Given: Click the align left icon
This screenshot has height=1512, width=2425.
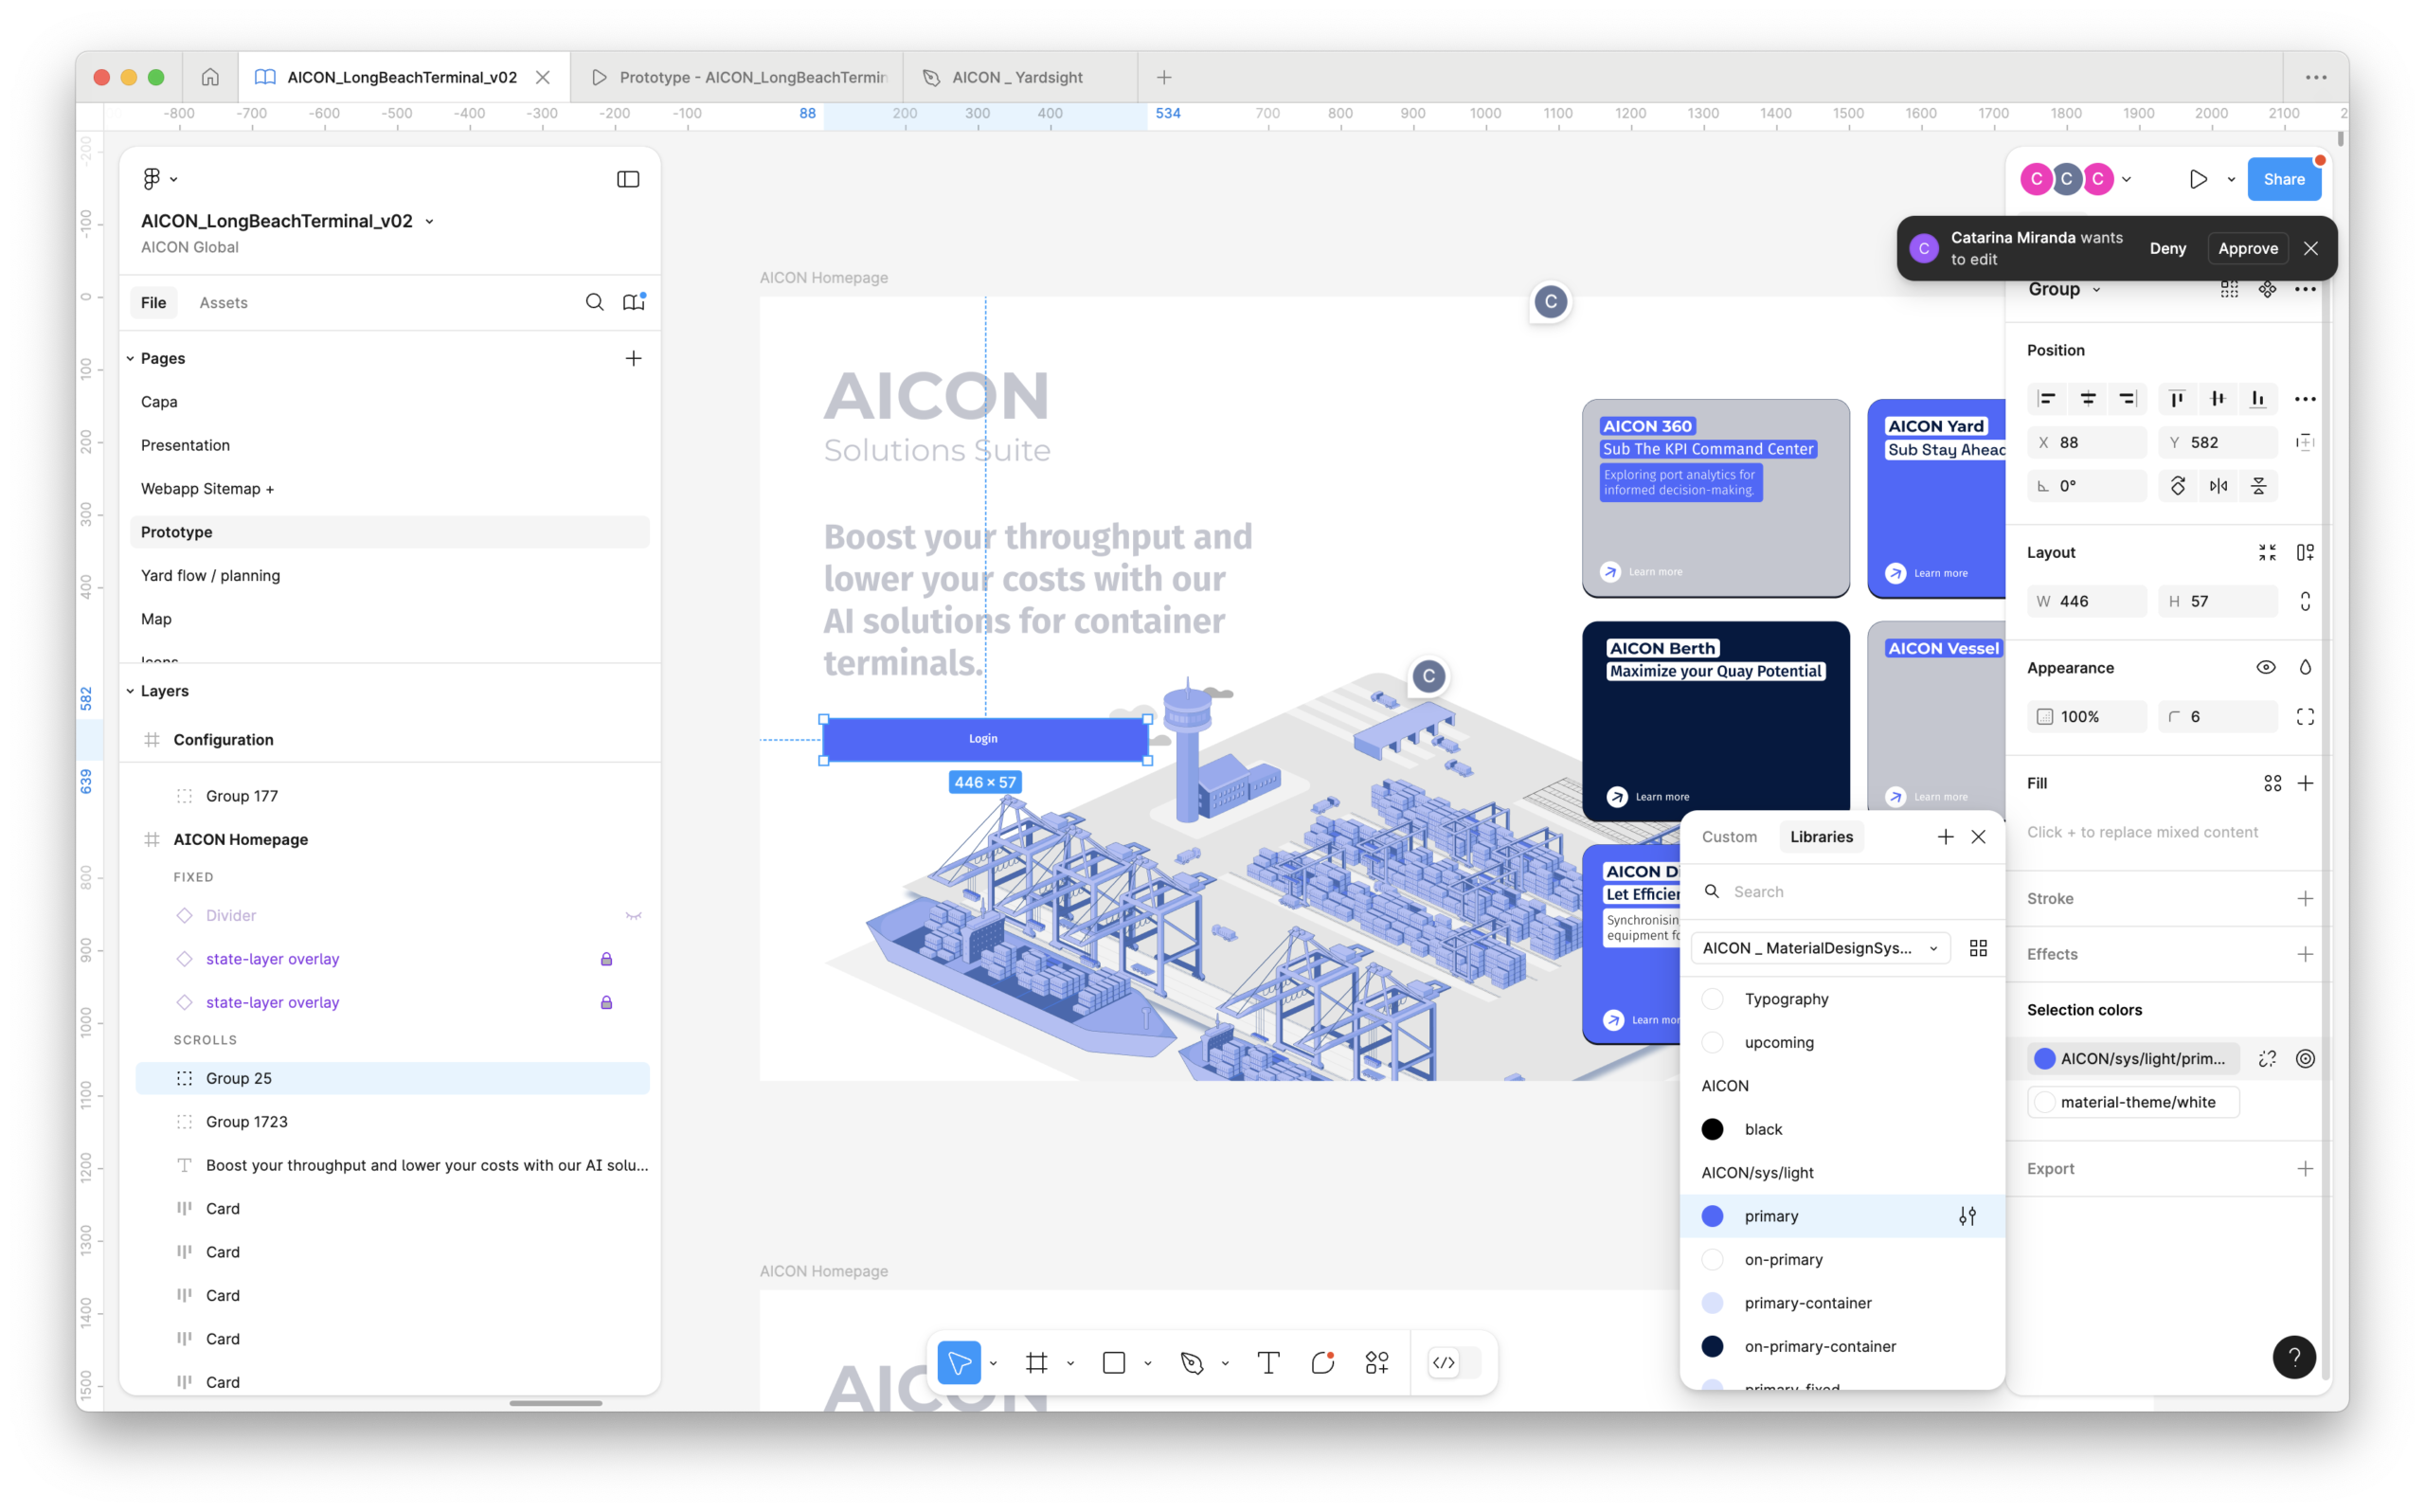Looking at the screenshot, I should coord(2046,399).
